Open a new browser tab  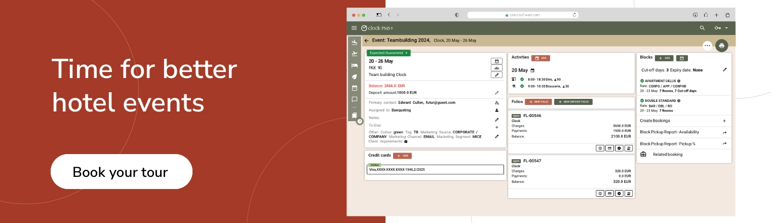coord(716,15)
